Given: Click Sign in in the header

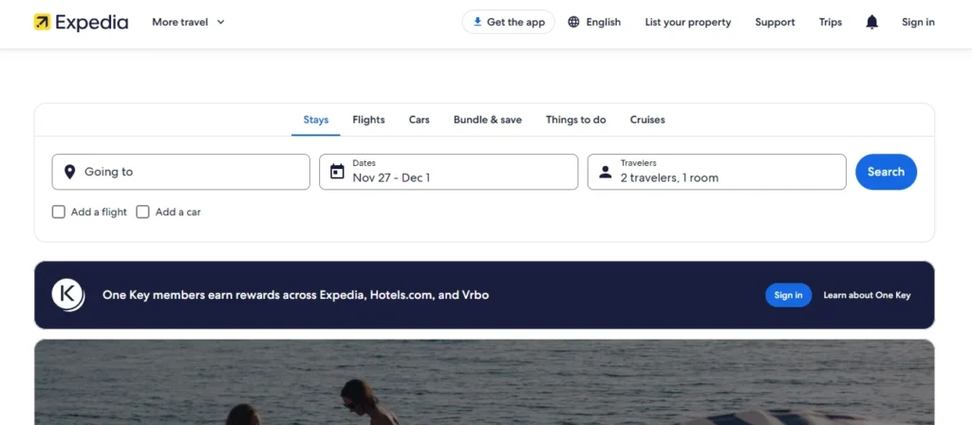Looking at the screenshot, I should 918,23.
